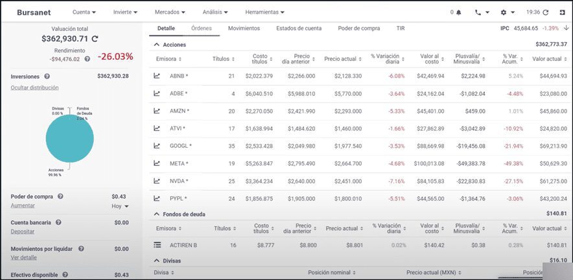
Task: Open chart icon for ABNB row
Action: (157, 76)
